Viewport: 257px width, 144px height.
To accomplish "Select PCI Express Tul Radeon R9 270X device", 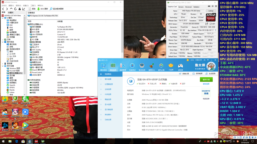I will click(43, 16).
